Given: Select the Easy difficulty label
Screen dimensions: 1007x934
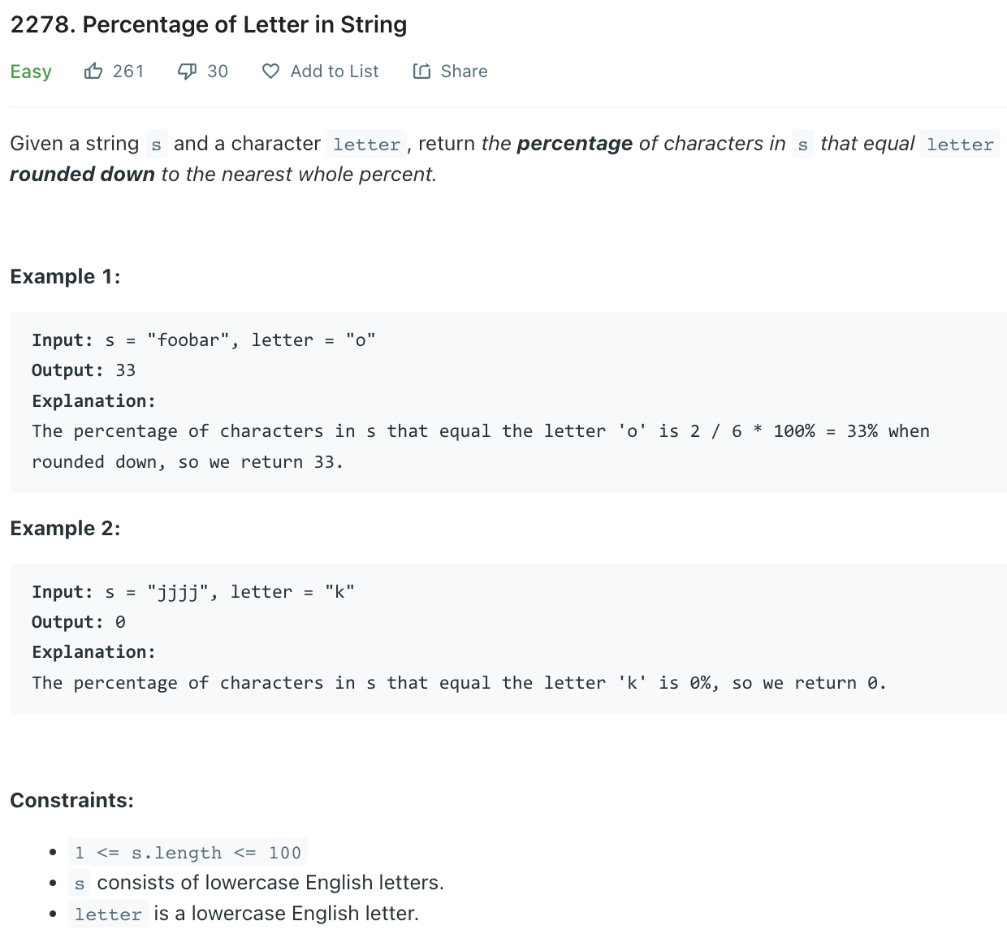Looking at the screenshot, I should coord(31,71).
